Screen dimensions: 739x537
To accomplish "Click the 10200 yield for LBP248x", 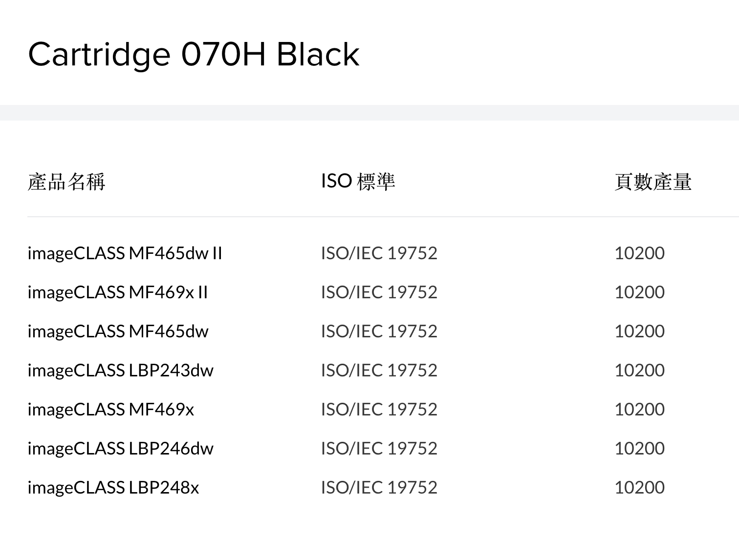I will point(639,488).
